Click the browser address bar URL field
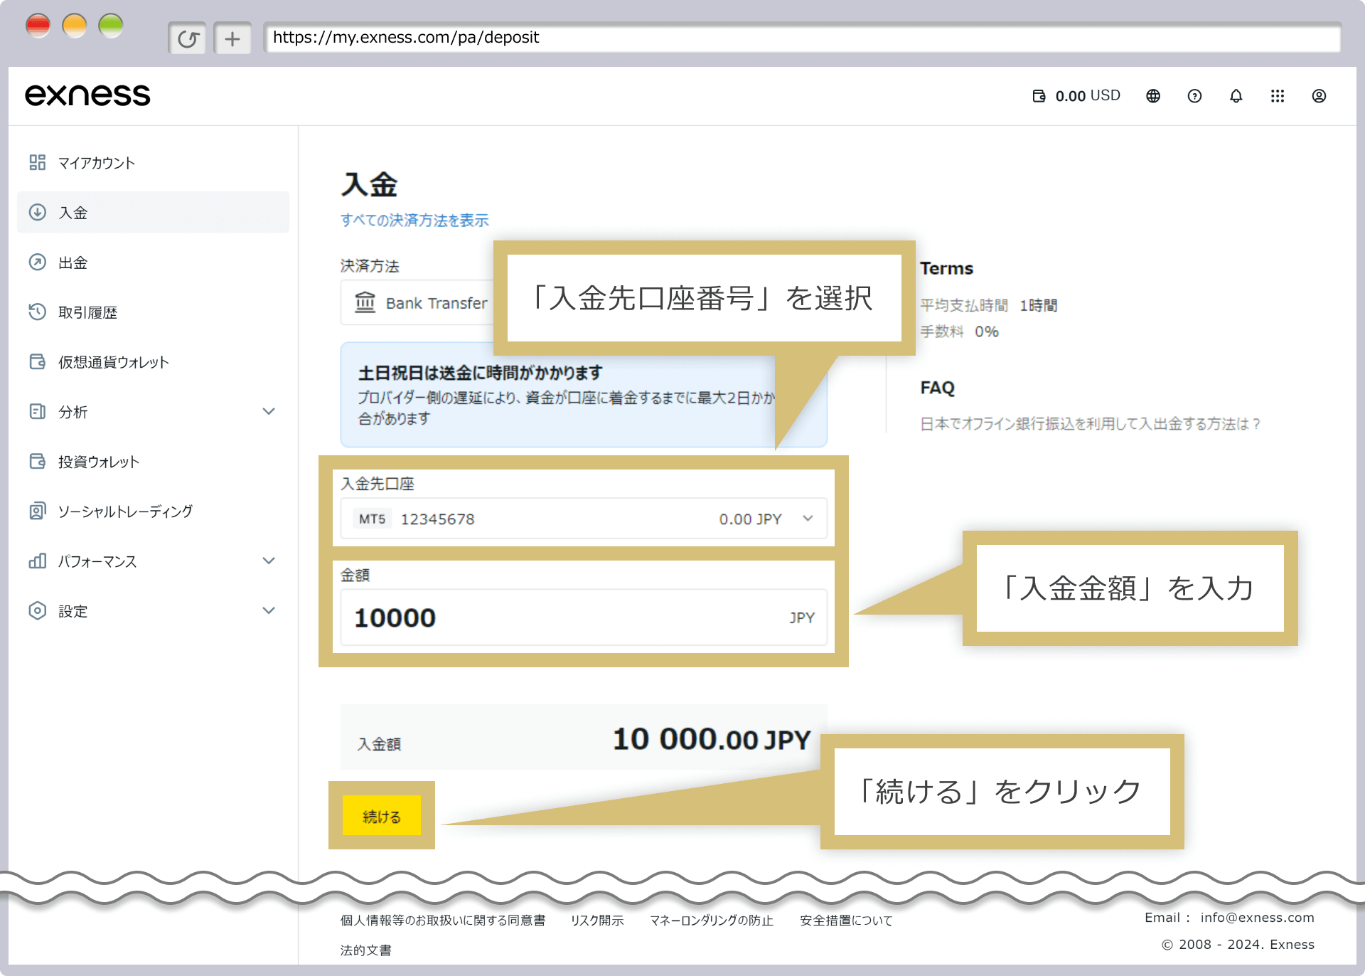The width and height of the screenshot is (1365, 976). 802,38
